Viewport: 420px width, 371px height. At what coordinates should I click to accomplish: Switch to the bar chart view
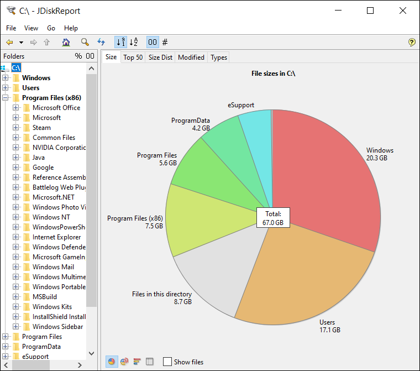point(137,362)
